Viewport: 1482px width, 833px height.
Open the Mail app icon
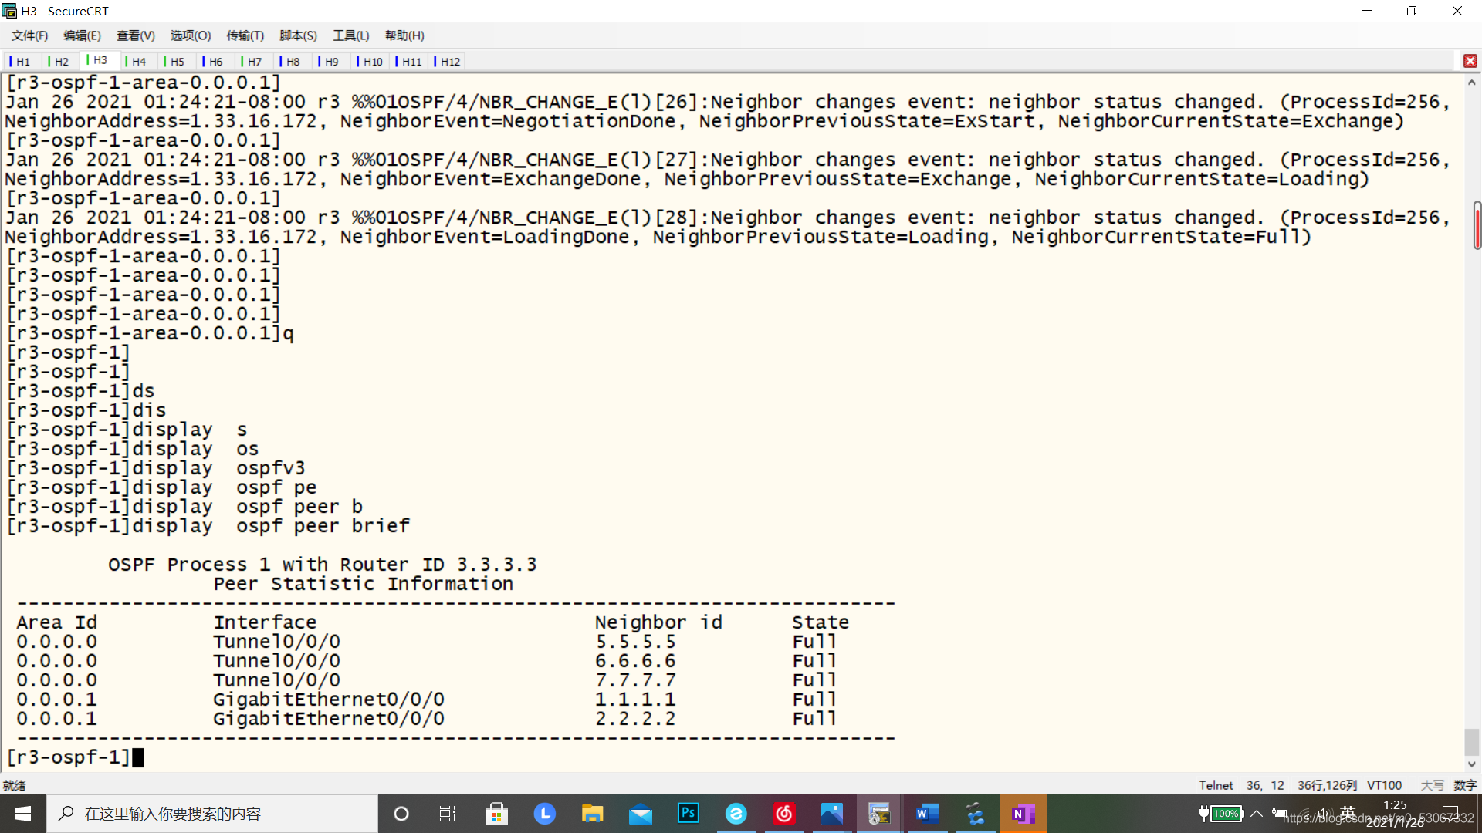click(640, 814)
